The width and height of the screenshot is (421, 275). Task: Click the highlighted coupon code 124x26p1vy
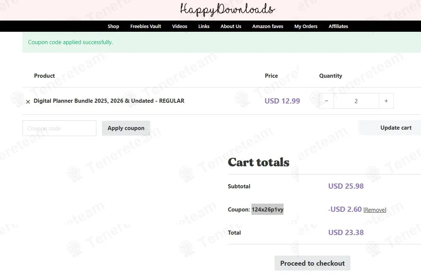[267, 210]
